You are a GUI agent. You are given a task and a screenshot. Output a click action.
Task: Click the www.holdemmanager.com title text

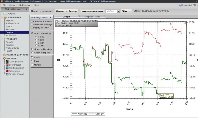pyautogui.click(x=73, y=1)
